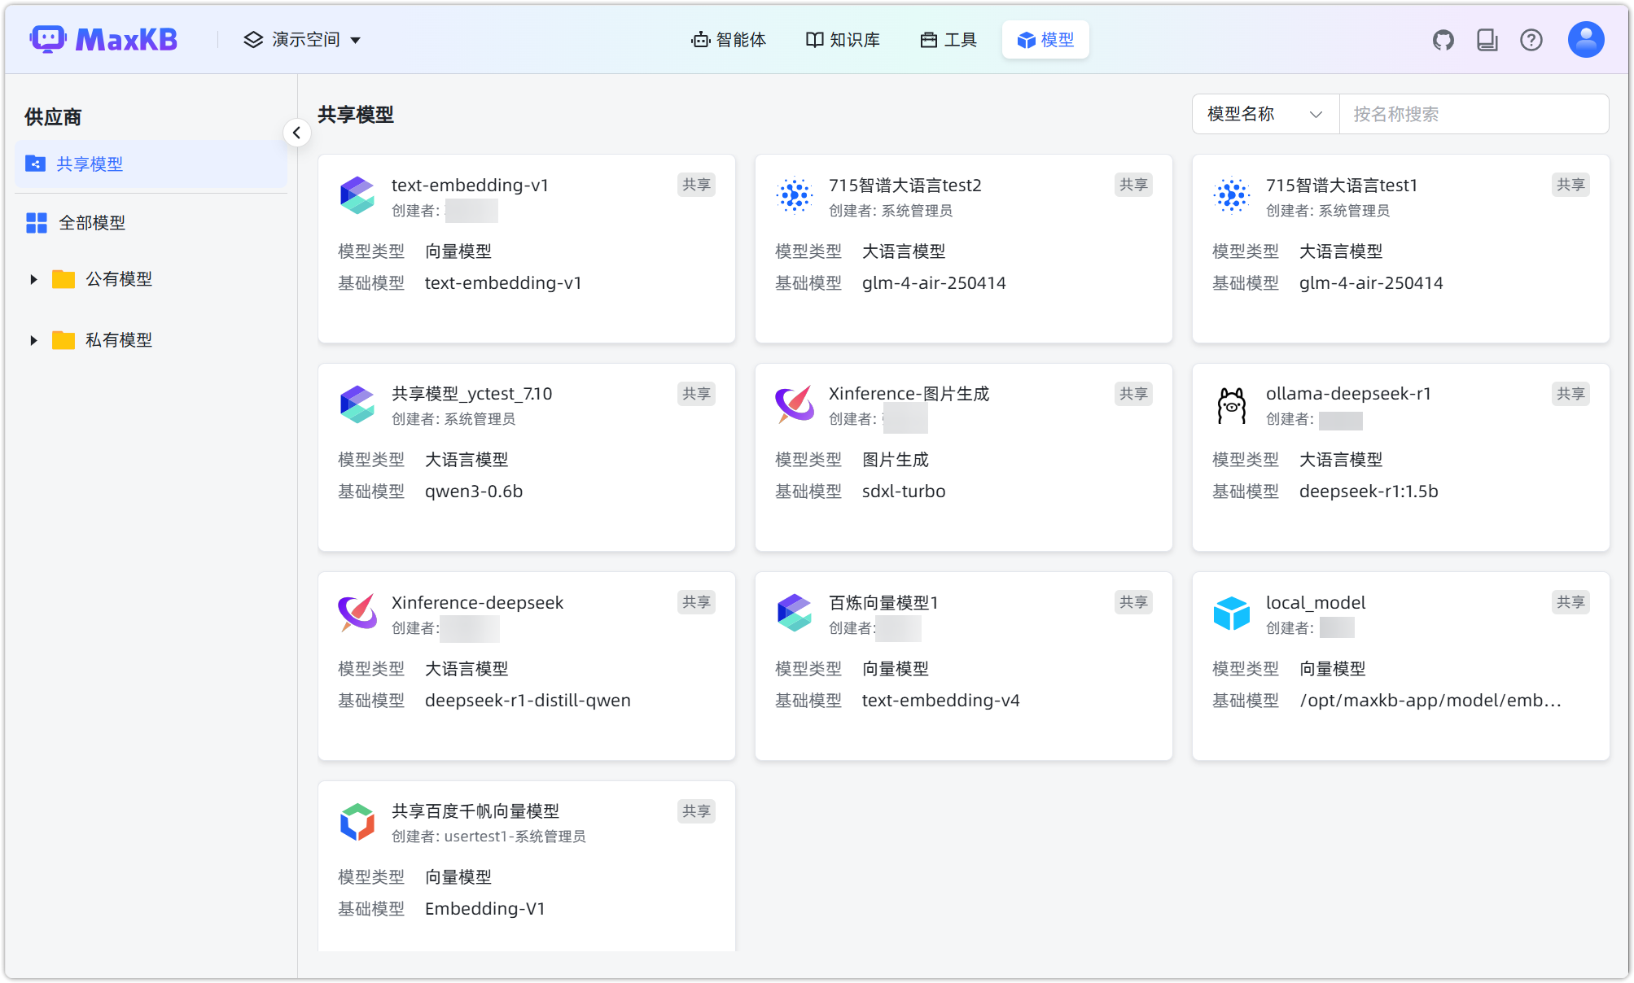The image size is (1634, 983).
Task: Switch to the 模型 tab
Action: [x=1046, y=39]
